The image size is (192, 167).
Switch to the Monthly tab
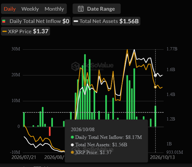pos(54,9)
